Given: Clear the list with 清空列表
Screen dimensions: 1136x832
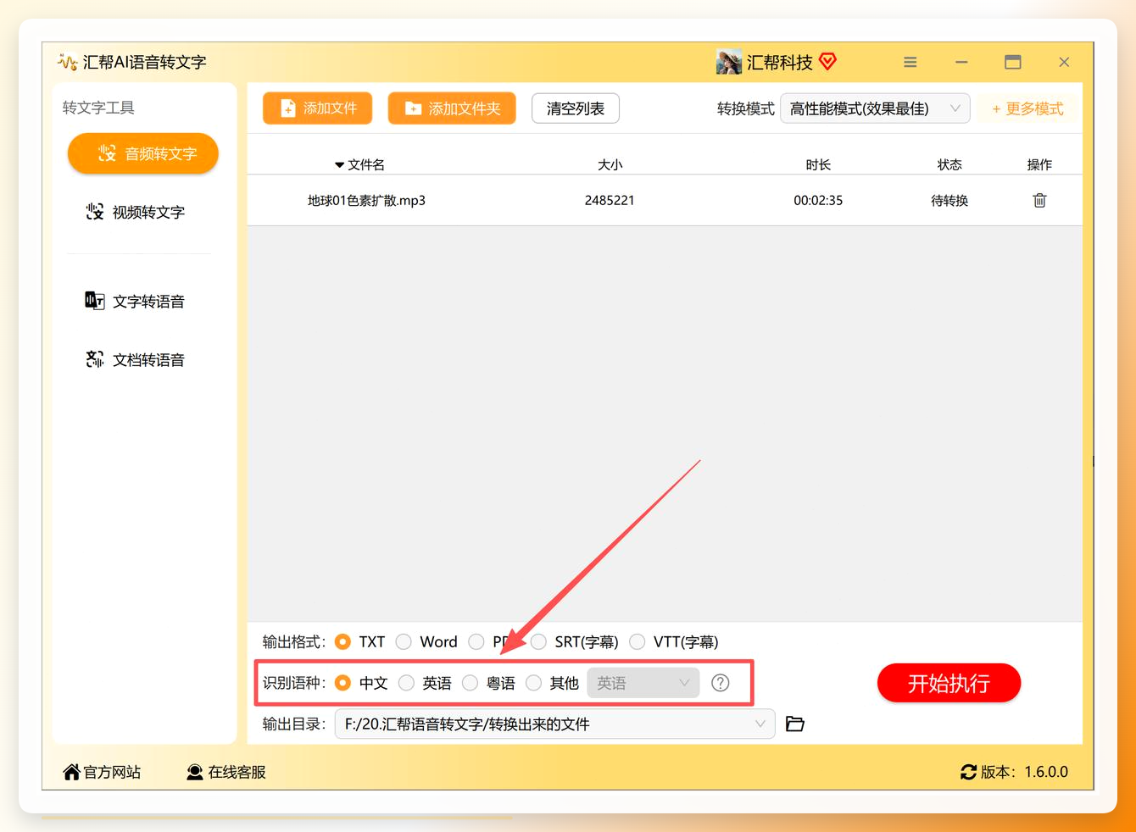Looking at the screenshot, I should [576, 108].
